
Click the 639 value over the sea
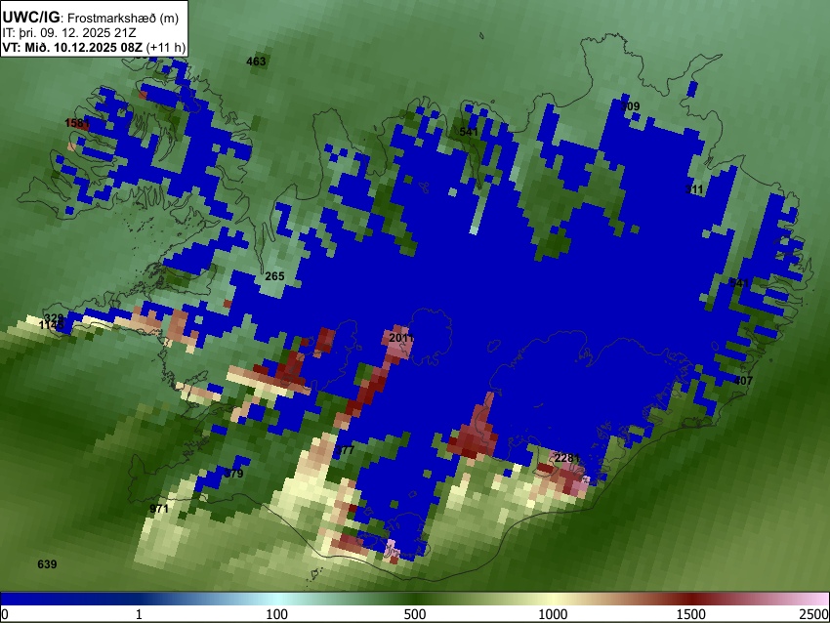pos(47,564)
